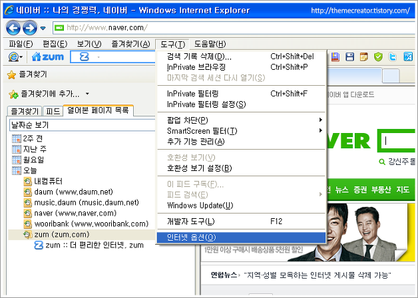This screenshot has height=298, width=418.
Task: Click the Forward navigation arrow button
Action: point(29,28)
